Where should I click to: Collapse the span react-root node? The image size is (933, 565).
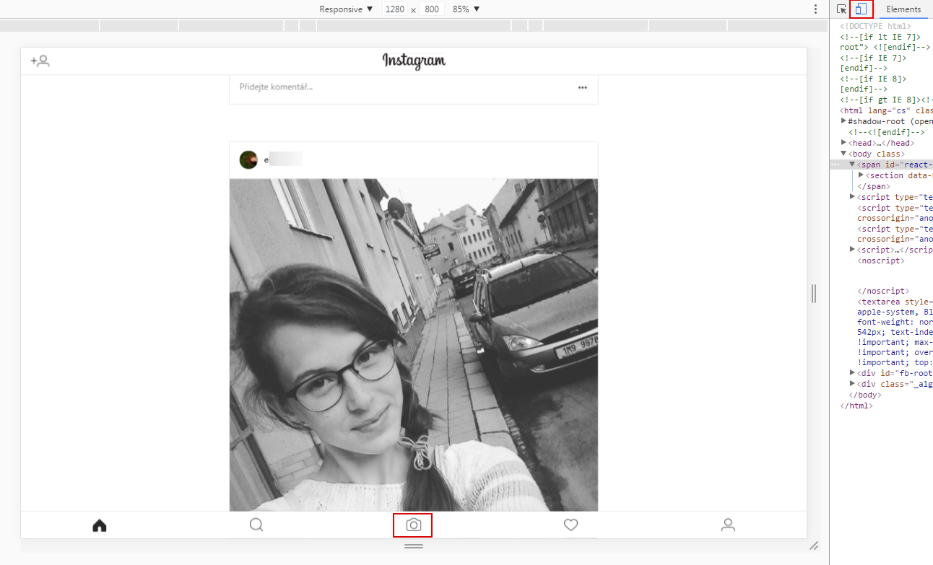[852, 164]
